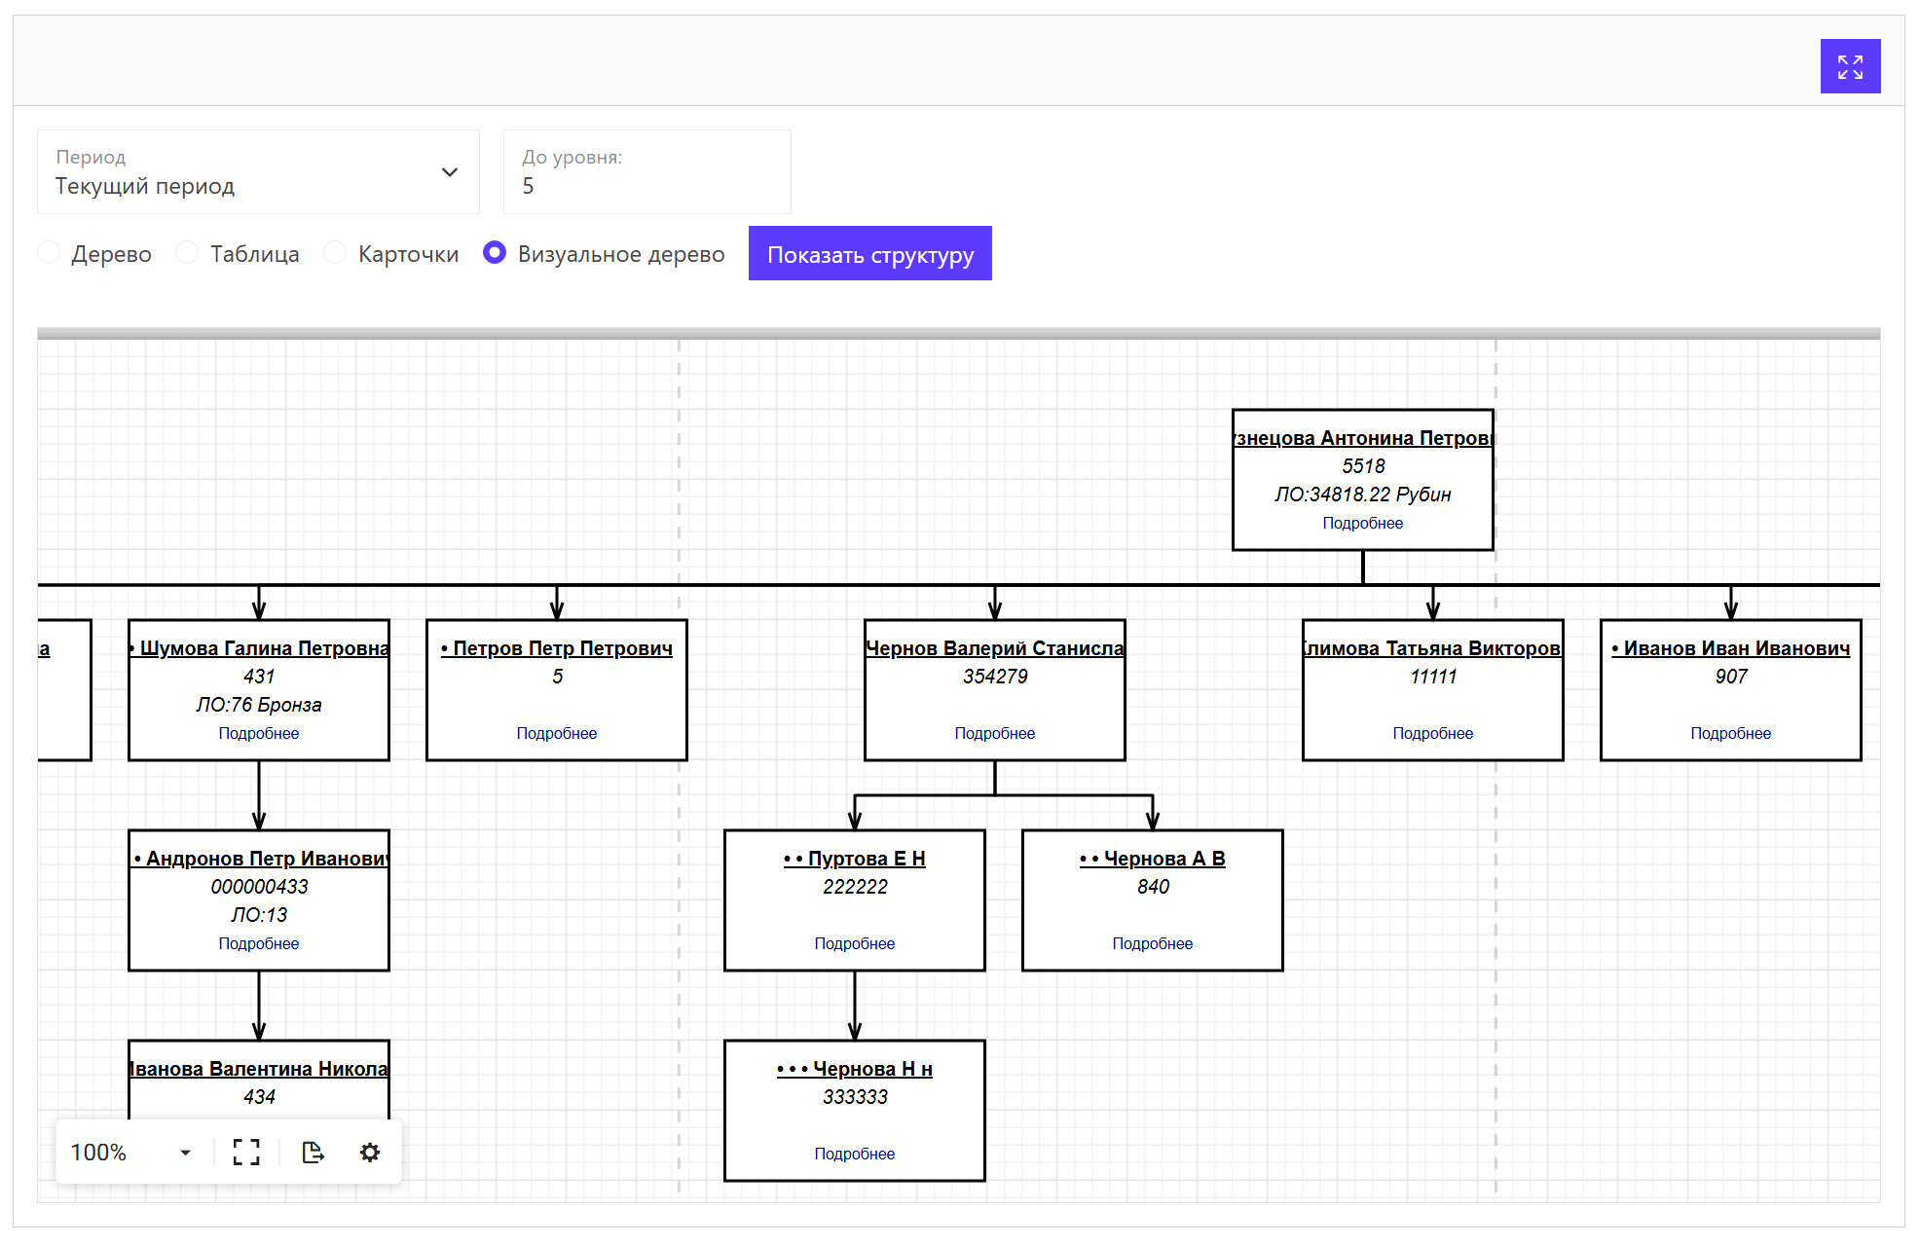
Task: Expand the 100% zoom level dropdown
Action: [x=184, y=1153]
